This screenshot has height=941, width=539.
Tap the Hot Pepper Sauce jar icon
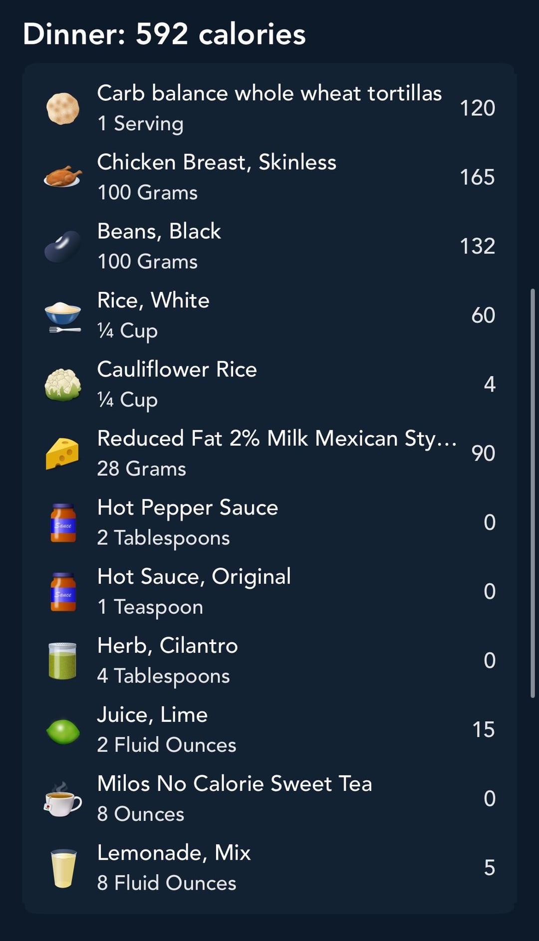tap(63, 523)
